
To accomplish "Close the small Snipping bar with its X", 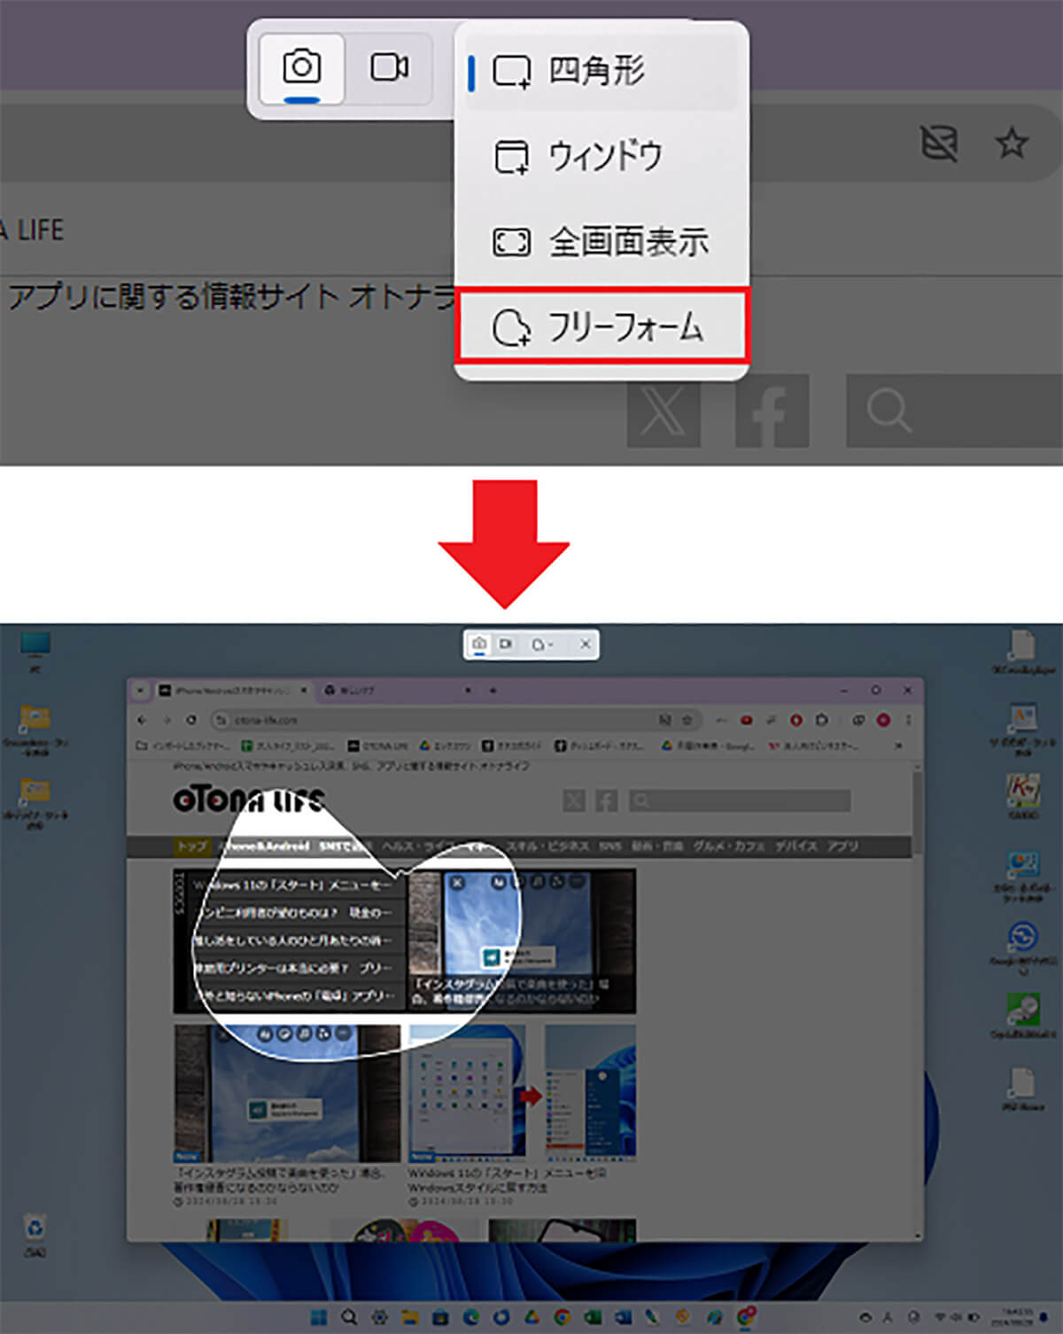I will coord(585,644).
